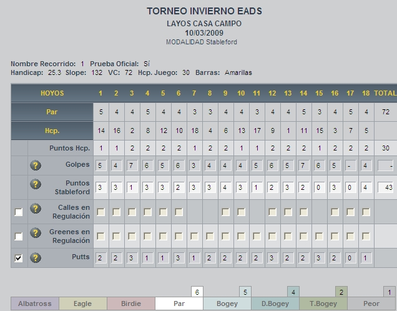Click the Bogey legend box
The image size is (397, 311).
[x=227, y=304]
